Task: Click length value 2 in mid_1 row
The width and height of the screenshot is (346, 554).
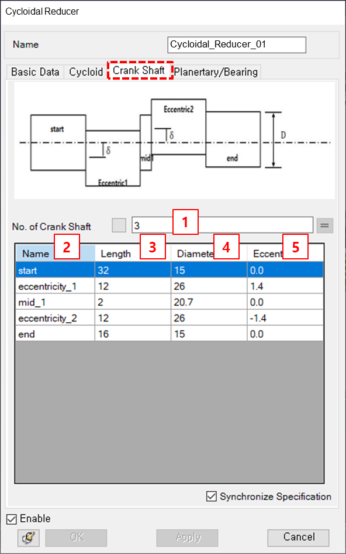Action: pyautogui.click(x=133, y=302)
